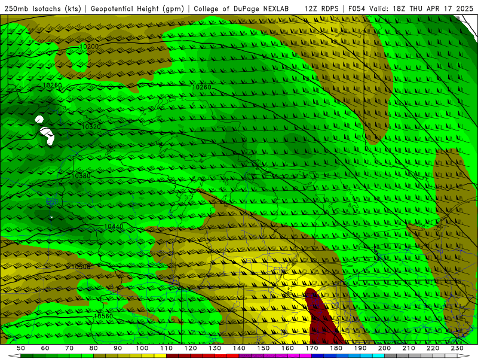478x359 pixels.
Task: Select the cyan swatch left of 200
Action: point(379,356)
